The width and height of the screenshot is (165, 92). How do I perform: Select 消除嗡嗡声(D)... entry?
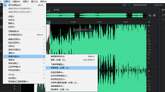(x=72, y=86)
